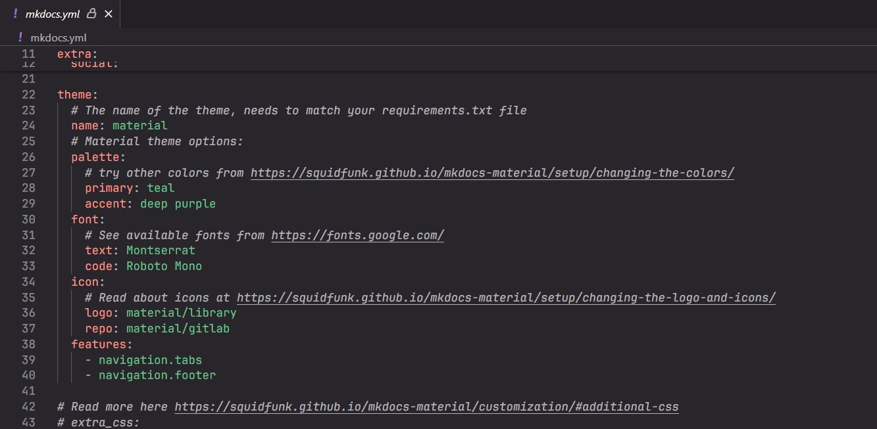Viewport: 877px width, 429px height.
Task: Click the 'navigation.footer' feature entry
Action: (x=157, y=375)
